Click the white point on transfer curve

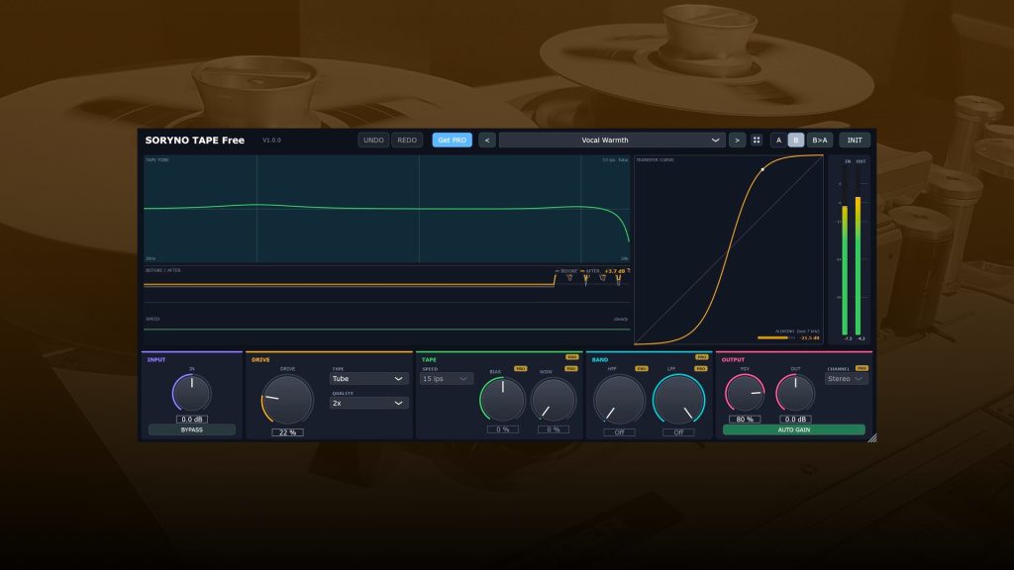pyautogui.click(x=762, y=169)
